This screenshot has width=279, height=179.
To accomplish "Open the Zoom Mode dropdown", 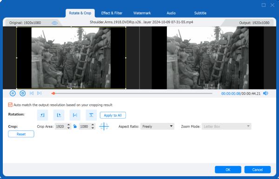I will point(226,126).
